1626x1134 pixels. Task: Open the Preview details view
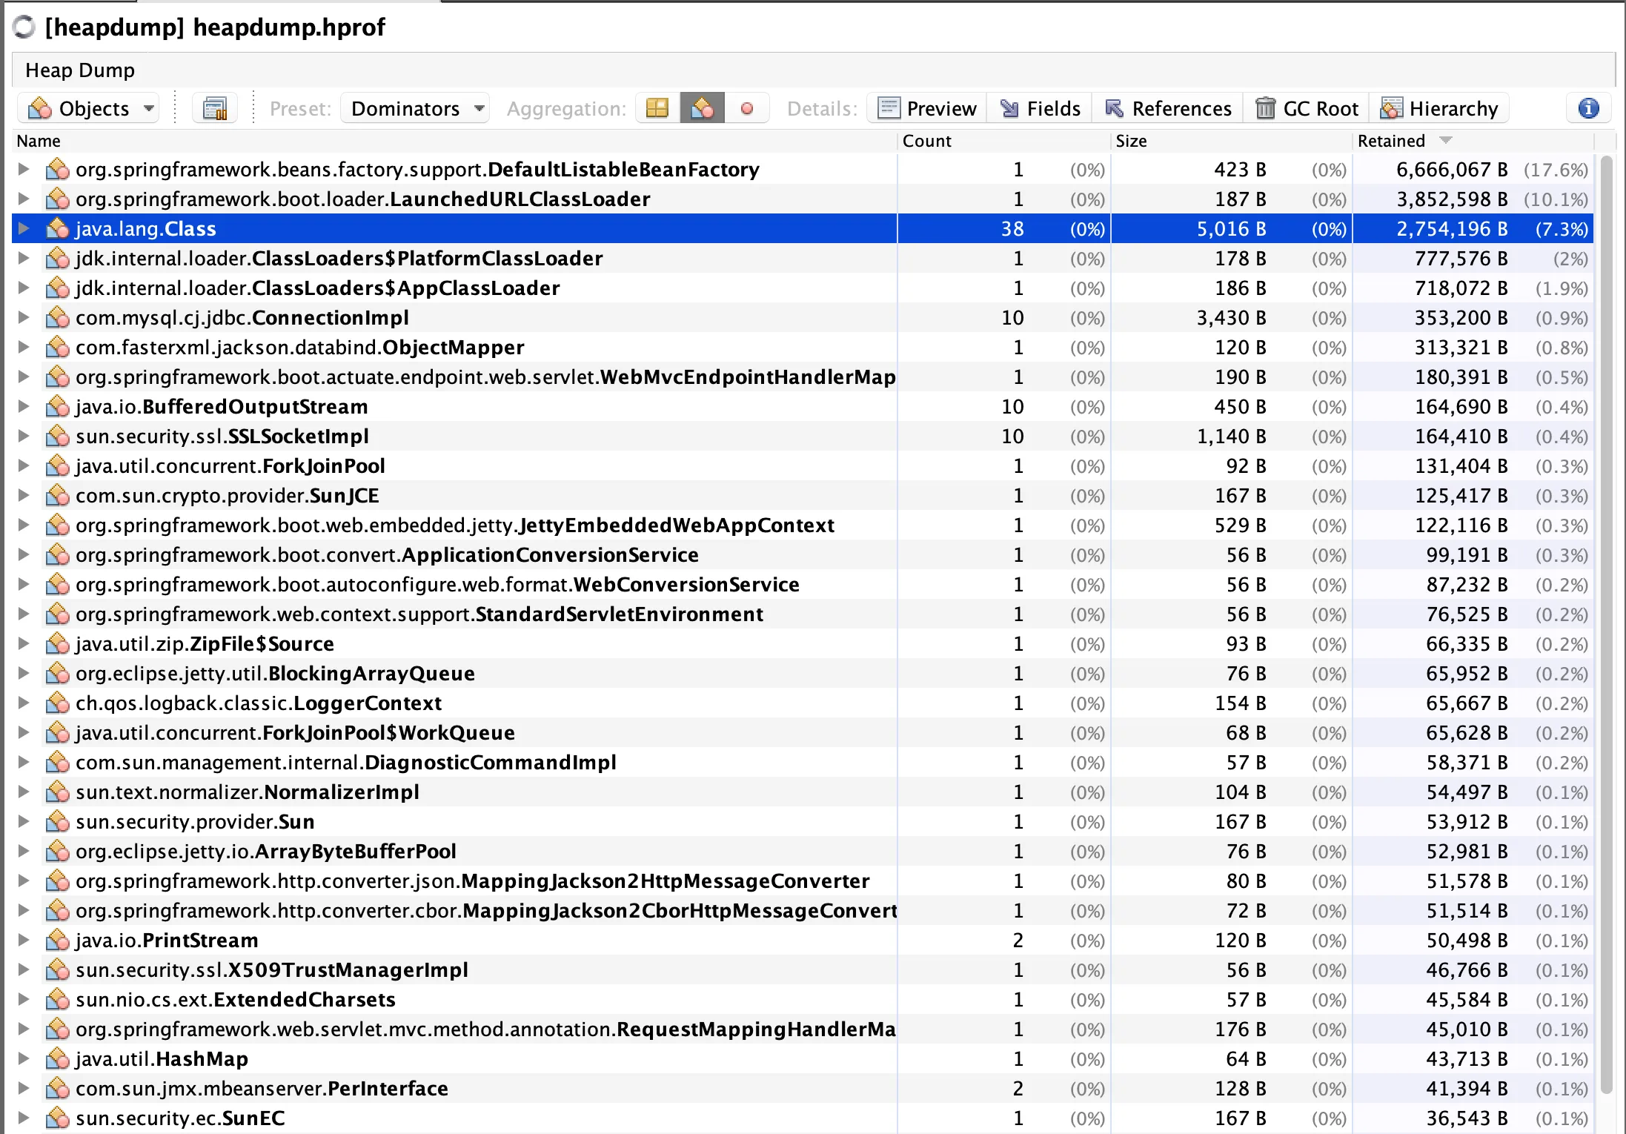[x=927, y=109]
